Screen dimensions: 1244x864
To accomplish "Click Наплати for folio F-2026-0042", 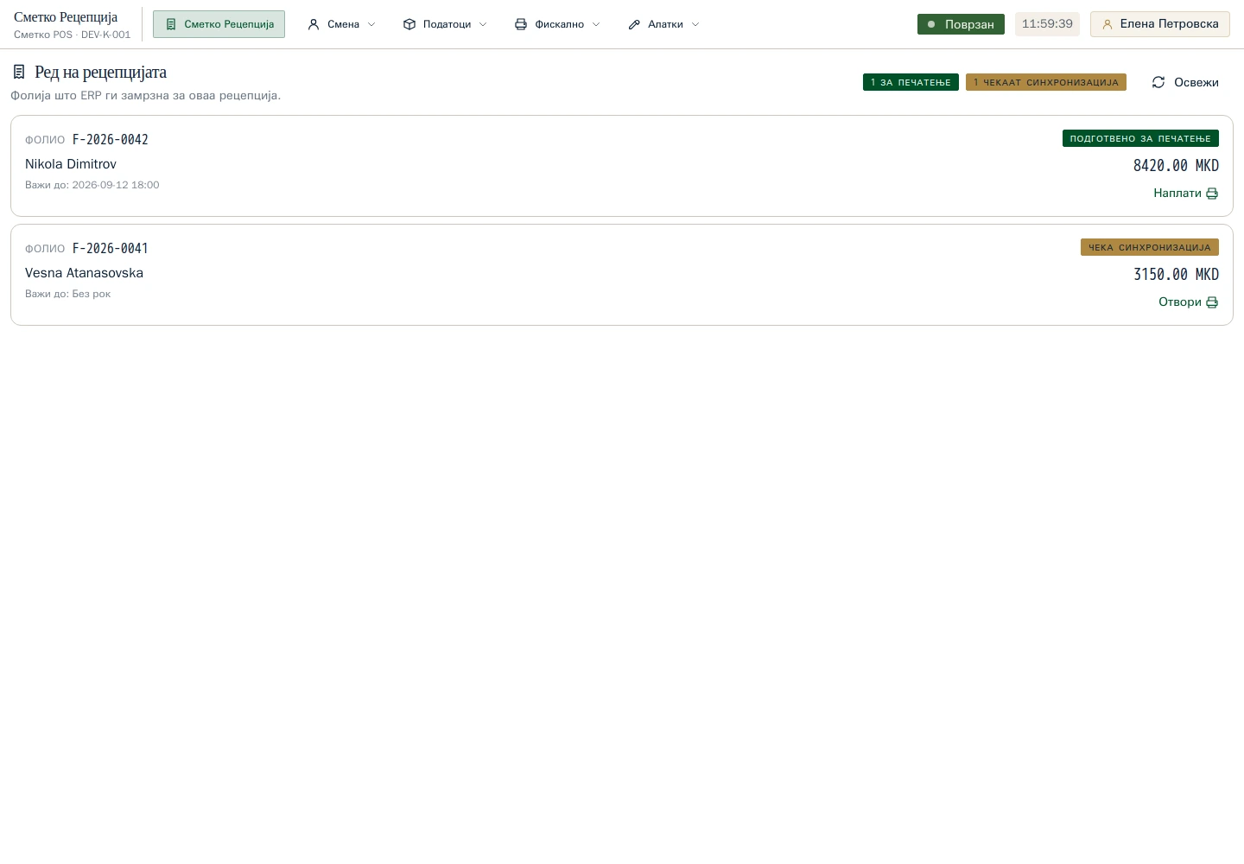I will [x=1186, y=194].
